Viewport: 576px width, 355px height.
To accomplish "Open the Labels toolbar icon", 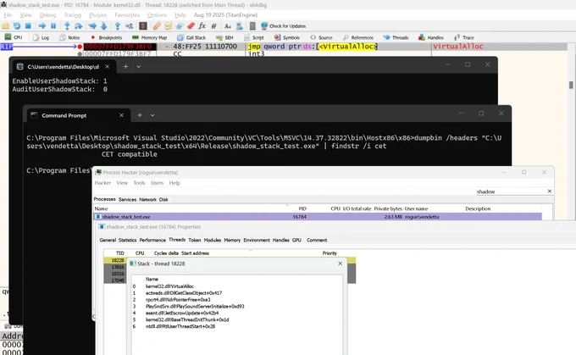I will coord(180,26).
